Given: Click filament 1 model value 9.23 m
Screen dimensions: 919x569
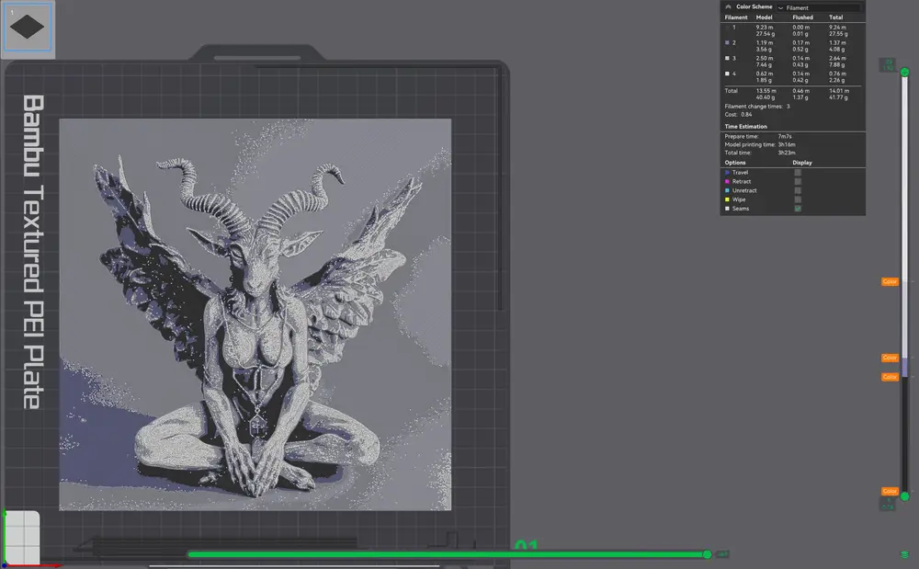Looking at the screenshot, I should [x=765, y=28].
